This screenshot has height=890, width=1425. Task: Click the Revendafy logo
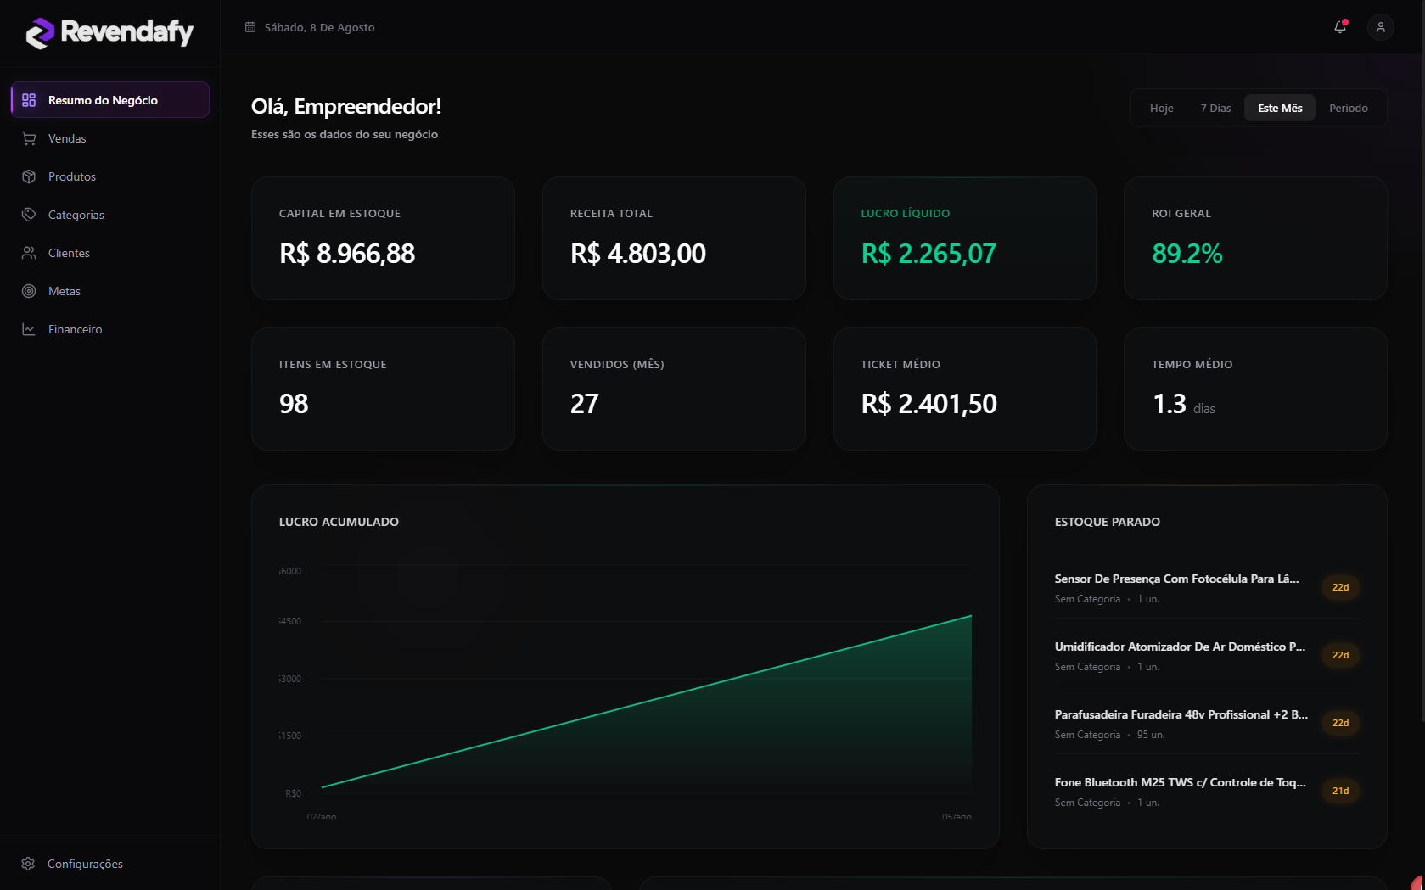(x=109, y=32)
